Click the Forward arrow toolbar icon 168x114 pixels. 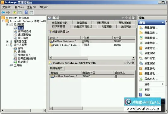8,13
